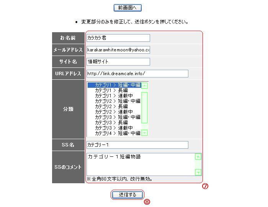Select カテゴリ4 > 短編・中編 entry
The height and width of the screenshot is (207, 268).
coord(114,133)
